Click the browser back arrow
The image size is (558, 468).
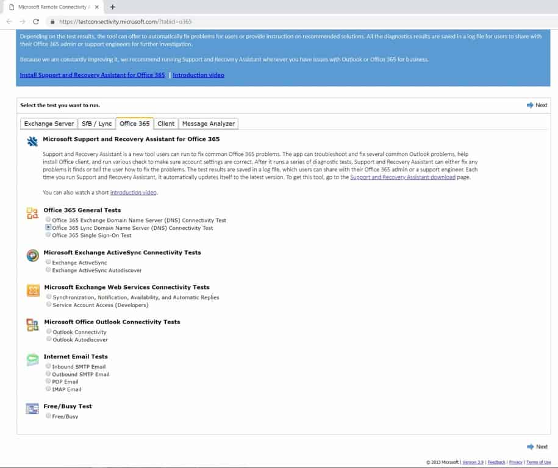(x=9, y=21)
